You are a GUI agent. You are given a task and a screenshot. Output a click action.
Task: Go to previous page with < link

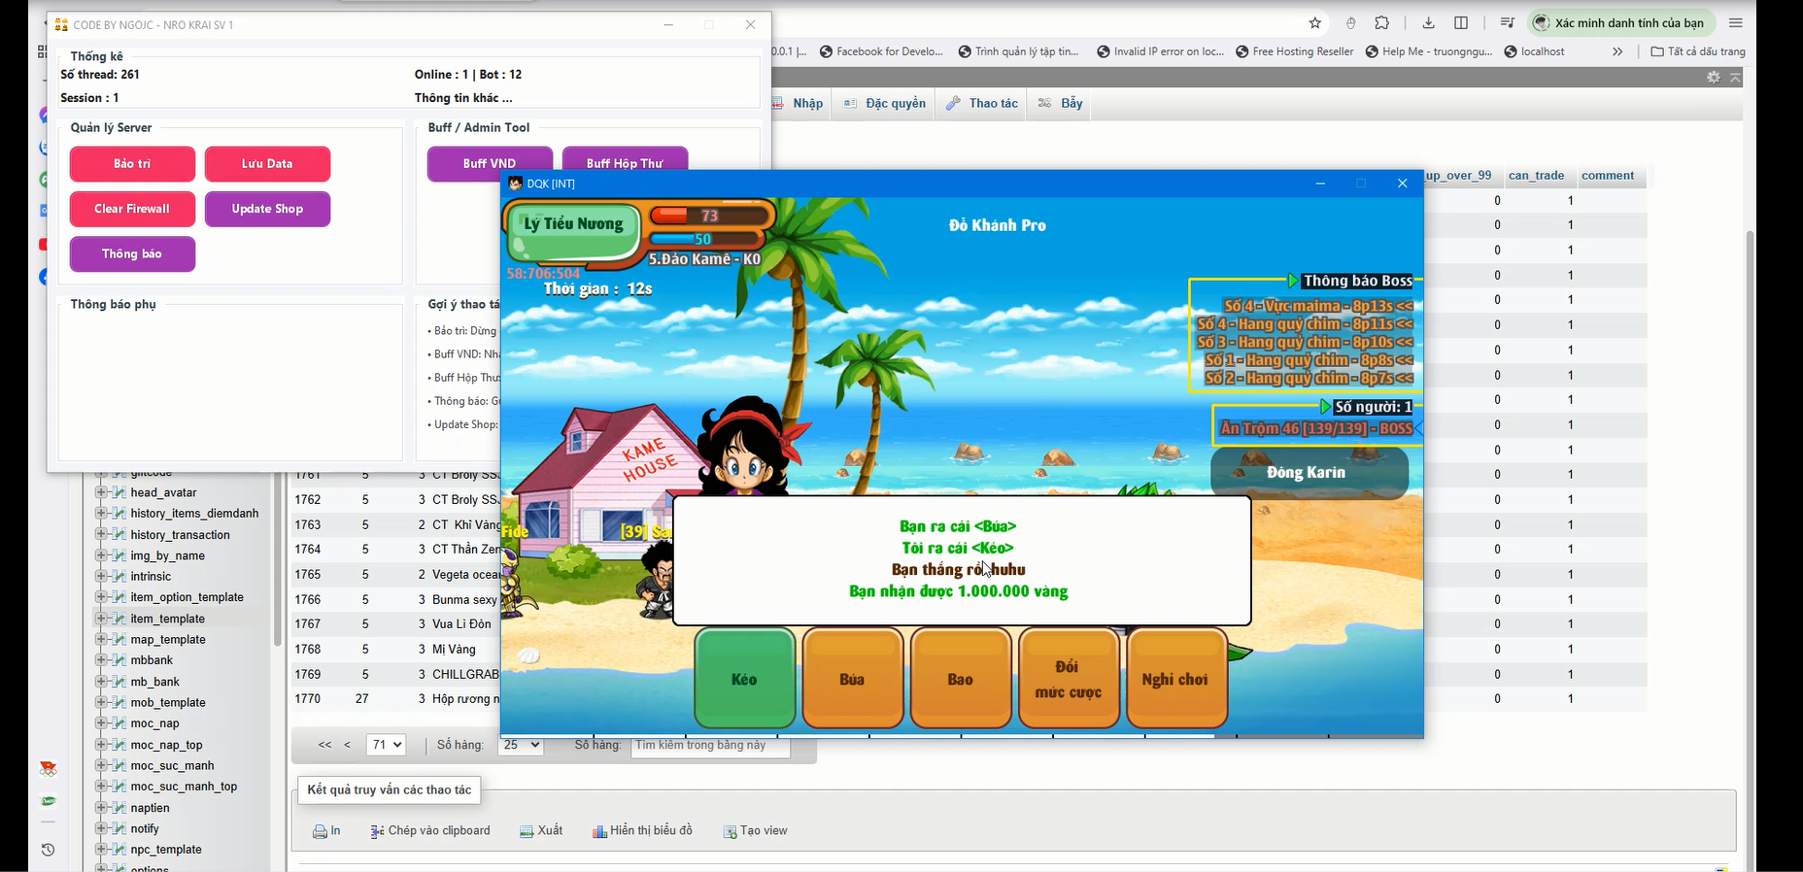click(x=347, y=745)
